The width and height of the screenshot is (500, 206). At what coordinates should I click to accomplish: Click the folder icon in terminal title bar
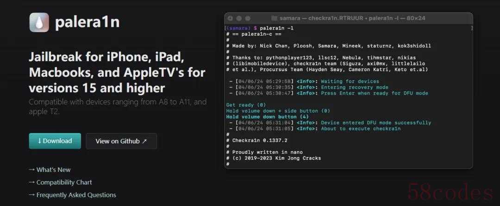(x=274, y=18)
